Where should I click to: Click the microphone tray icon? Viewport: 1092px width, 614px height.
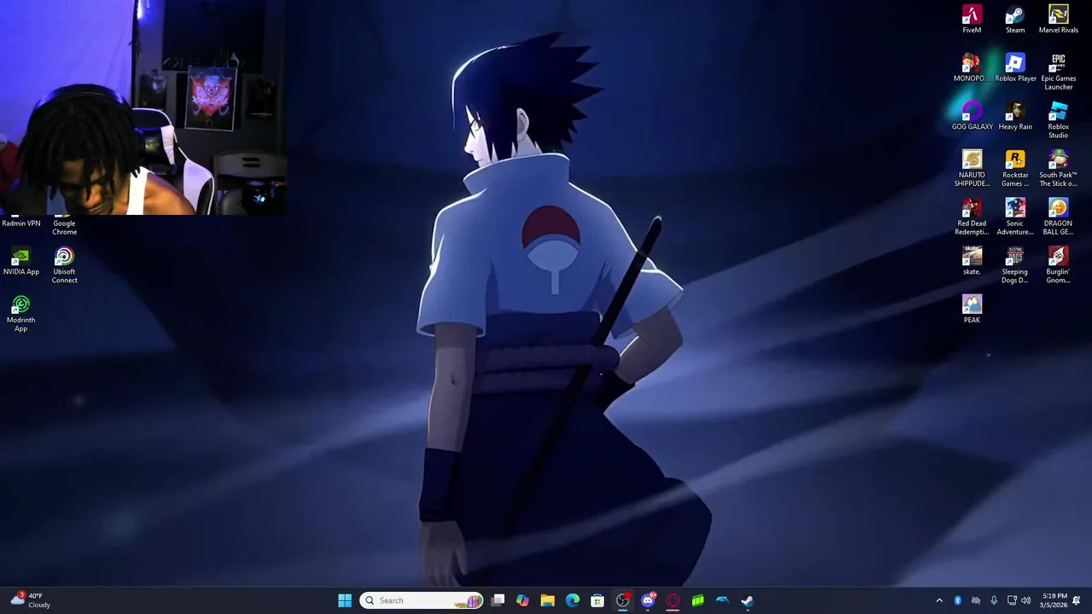[994, 600]
